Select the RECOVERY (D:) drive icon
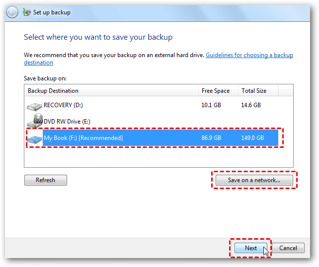 click(34, 107)
